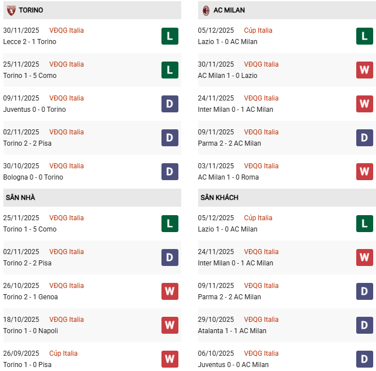
Task: Click the D badge for Juventus 0-0 Torino
Action: point(169,104)
